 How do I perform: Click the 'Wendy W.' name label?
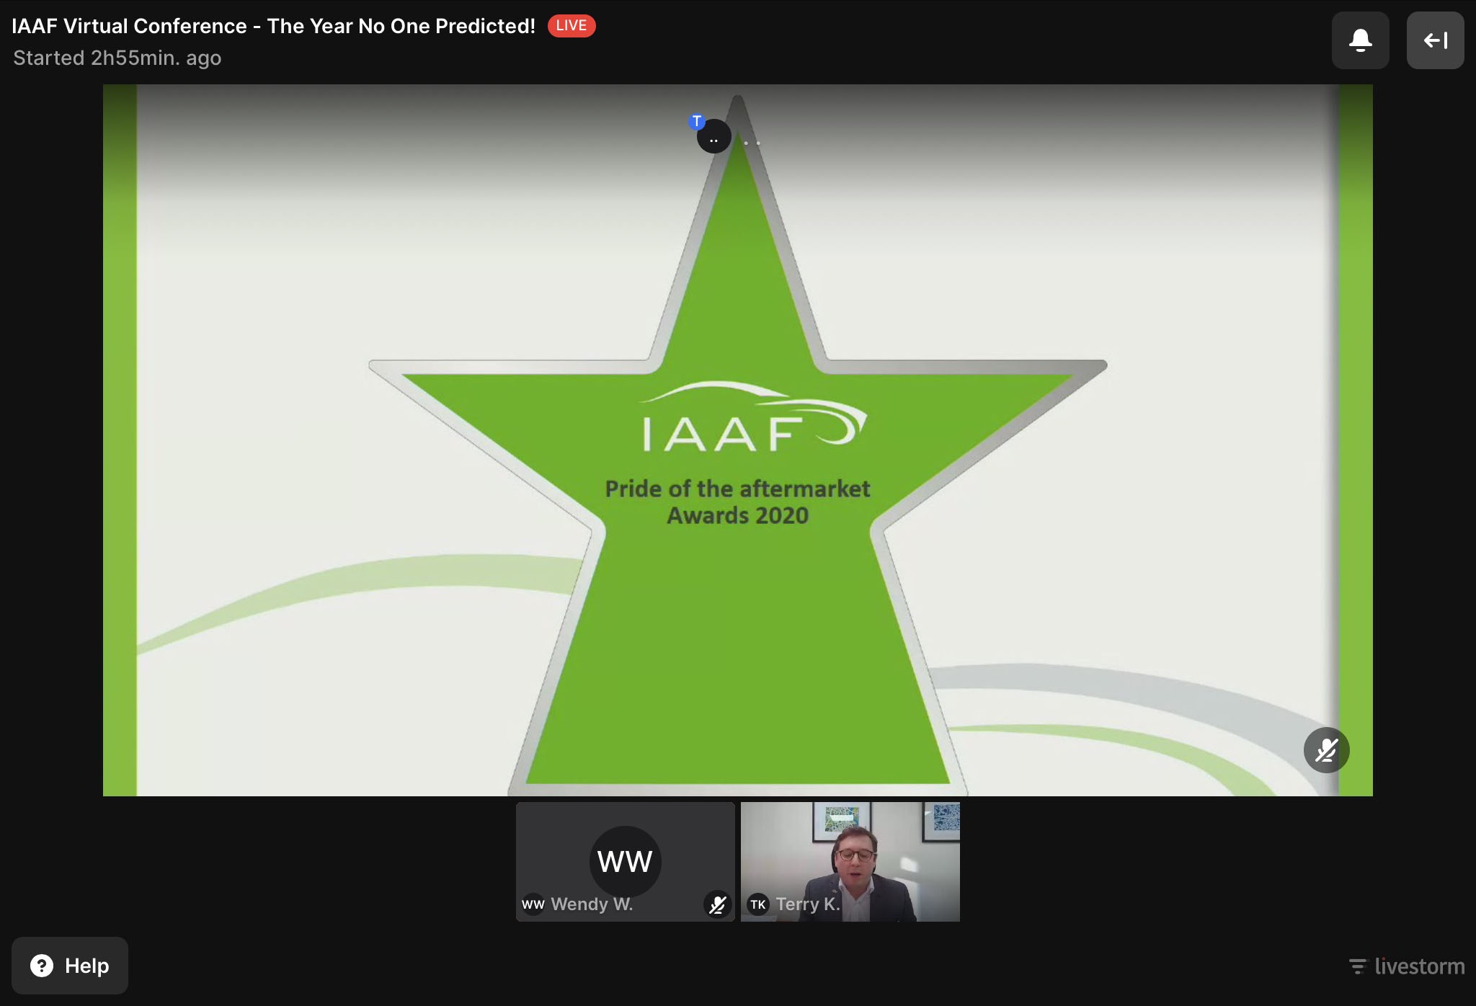click(x=592, y=904)
